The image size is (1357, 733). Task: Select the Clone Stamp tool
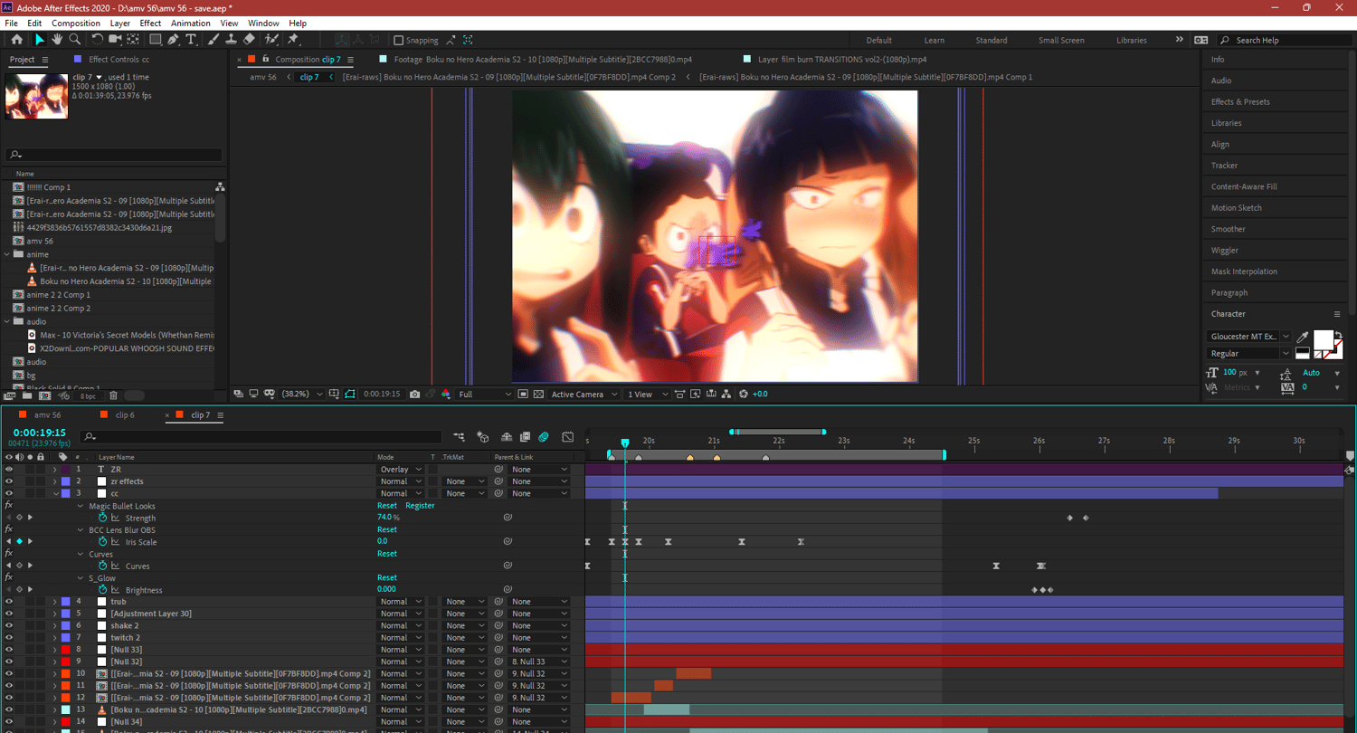coord(231,40)
